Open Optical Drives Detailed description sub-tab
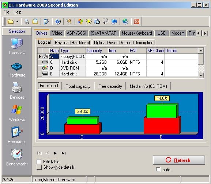 (x=124, y=43)
